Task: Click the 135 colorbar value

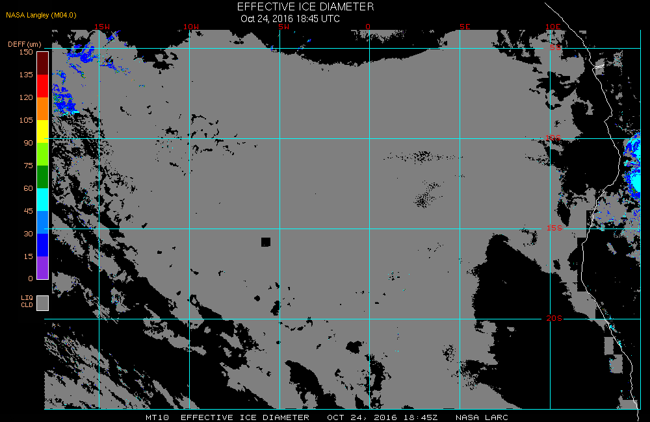Action: tap(26, 75)
